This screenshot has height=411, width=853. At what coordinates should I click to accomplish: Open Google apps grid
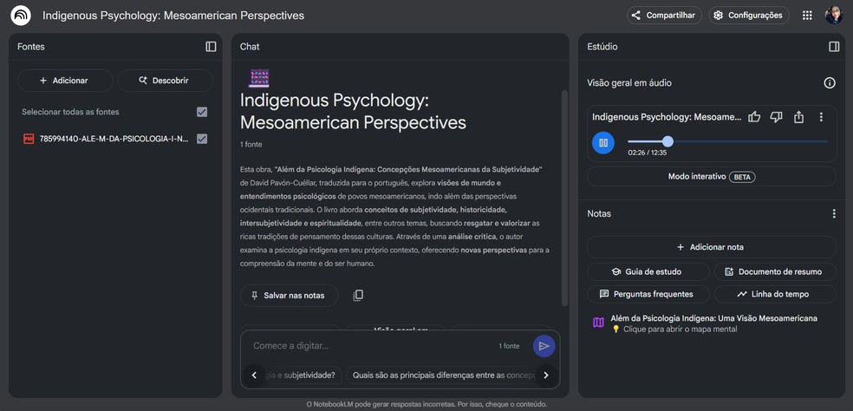click(x=807, y=16)
